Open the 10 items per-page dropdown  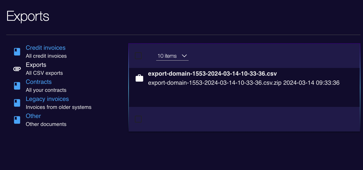(x=172, y=56)
